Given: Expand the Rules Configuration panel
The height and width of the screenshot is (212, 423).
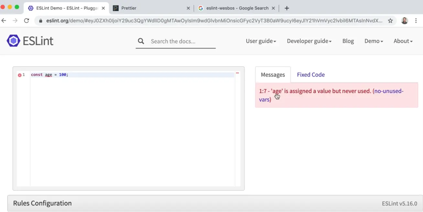Looking at the screenshot, I should 42,203.
